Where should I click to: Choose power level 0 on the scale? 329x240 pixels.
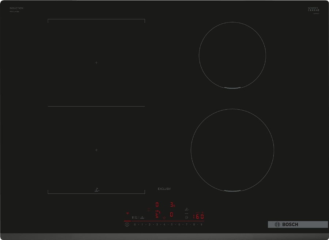[135, 225]
